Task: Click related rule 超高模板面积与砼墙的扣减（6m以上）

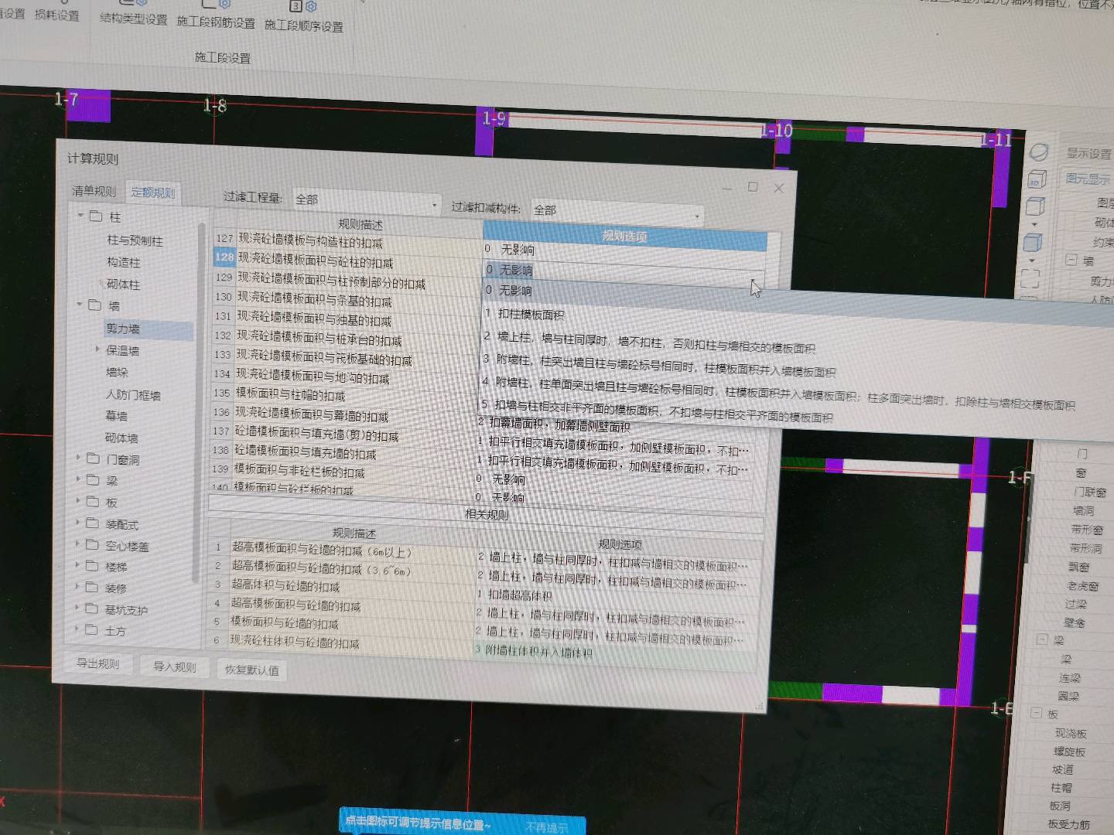Action: (342, 549)
